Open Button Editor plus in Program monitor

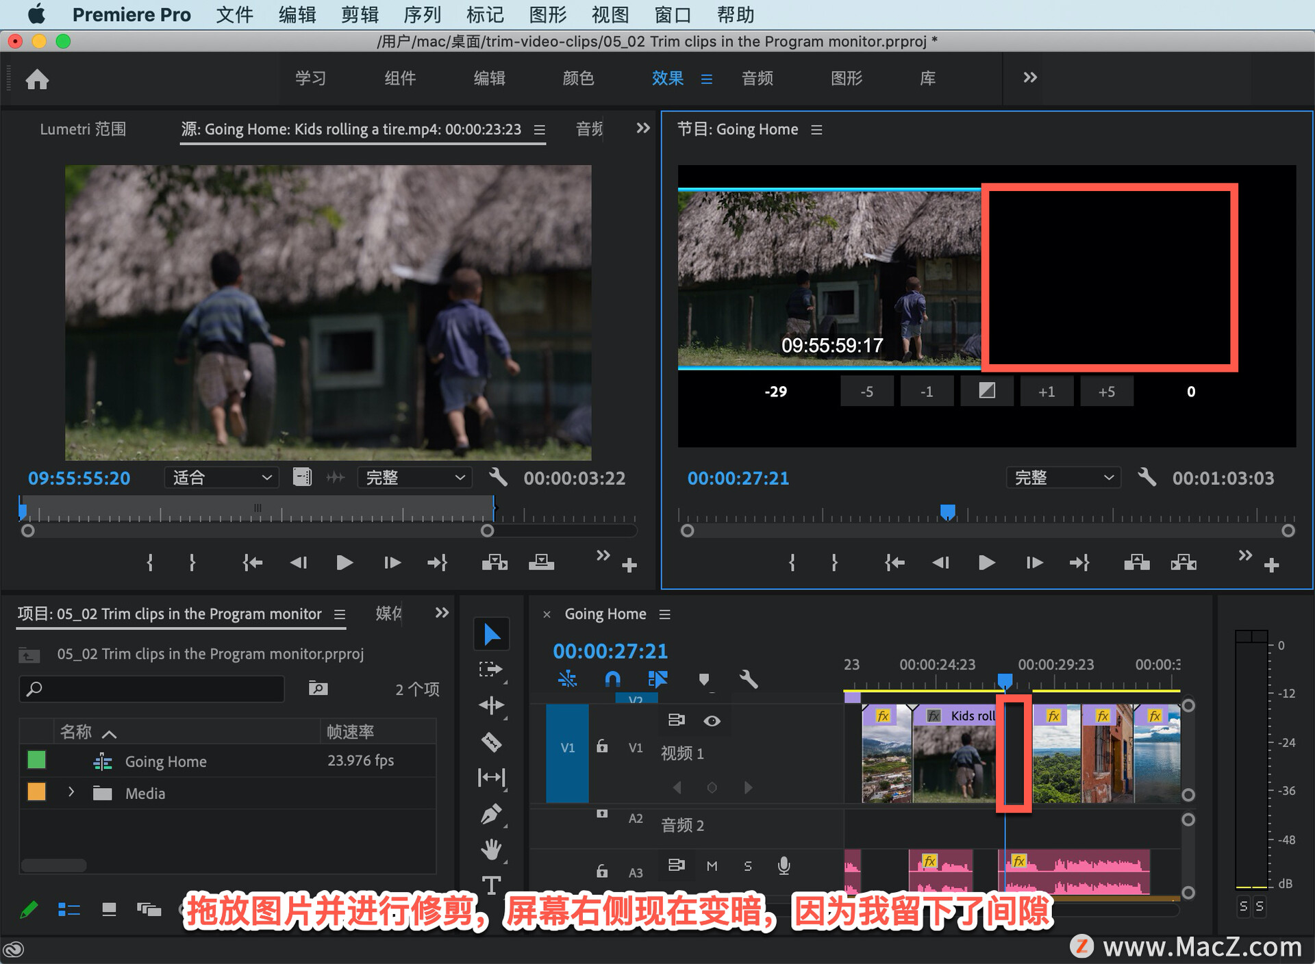(x=1272, y=566)
